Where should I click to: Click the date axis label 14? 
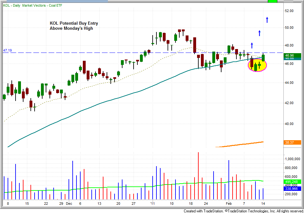click(263, 204)
